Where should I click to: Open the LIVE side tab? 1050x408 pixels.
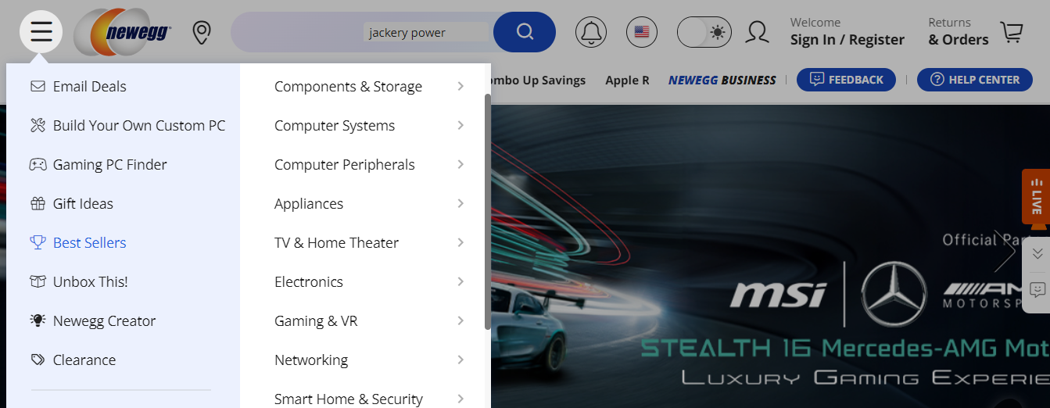[1036, 196]
